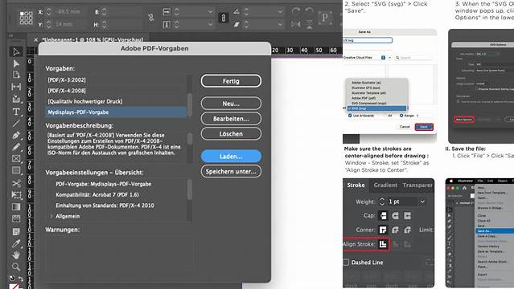The image size is (514, 289).
Task: Select the Mydisplays-PDF-Vorgabe preset
Action: click(x=116, y=112)
